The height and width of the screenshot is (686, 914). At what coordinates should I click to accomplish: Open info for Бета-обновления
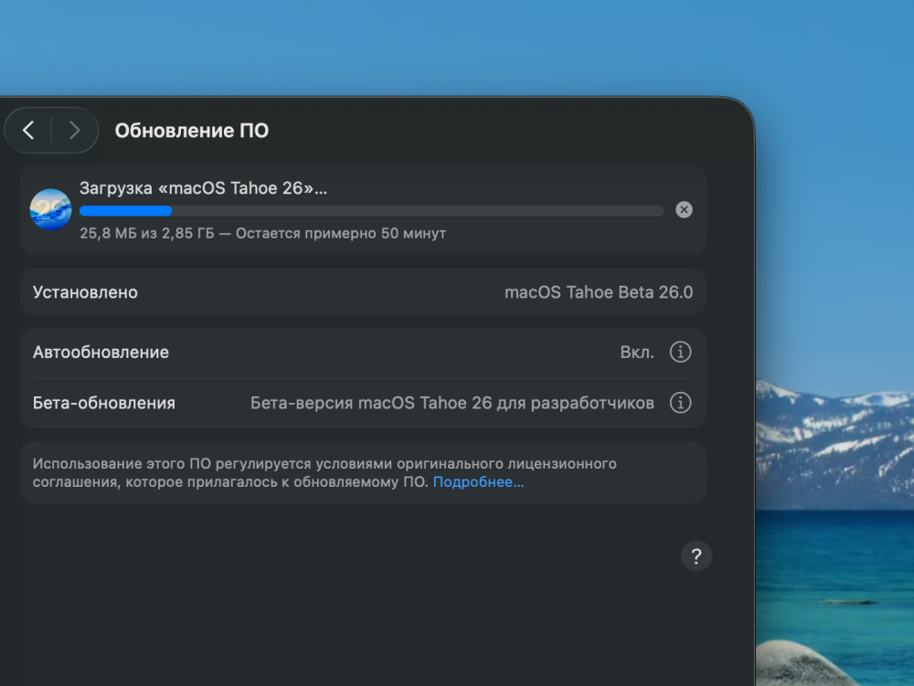680,403
